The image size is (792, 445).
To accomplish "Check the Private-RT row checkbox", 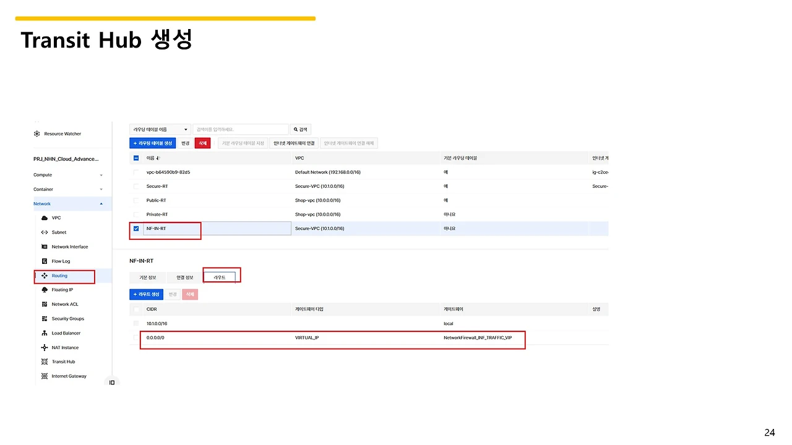I will click(136, 214).
